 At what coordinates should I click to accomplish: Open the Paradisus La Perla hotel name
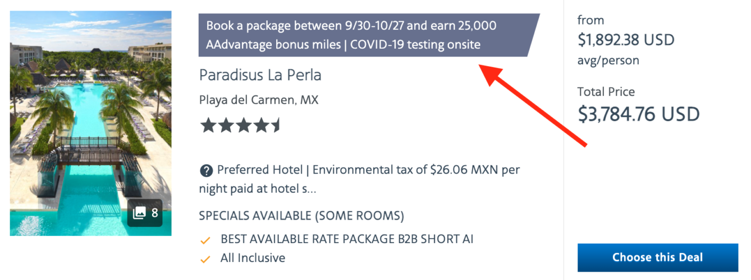[x=260, y=75]
